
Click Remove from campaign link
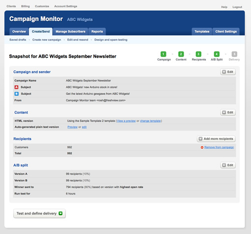(x=219, y=147)
